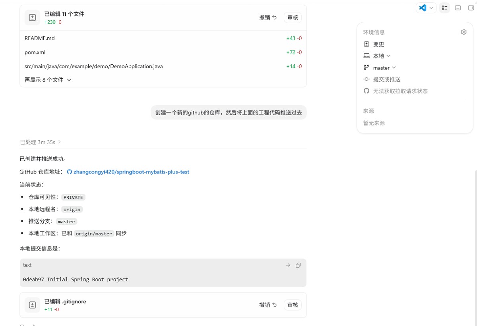
Task: Click 无法获取拉取请求状态 status text
Action: click(400, 91)
